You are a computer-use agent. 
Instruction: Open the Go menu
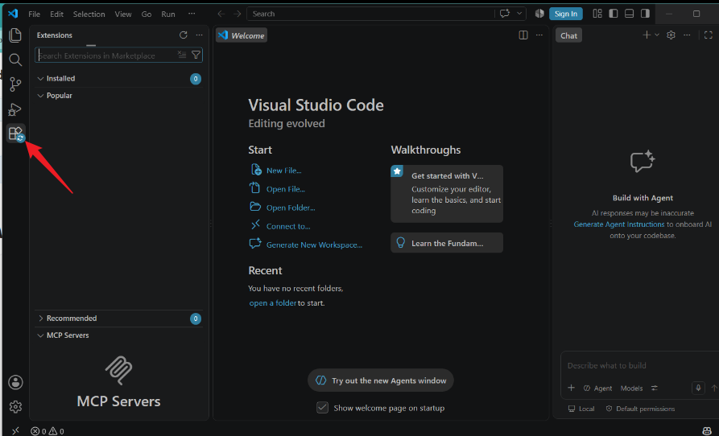pyautogui.click(x=147, y=14)
